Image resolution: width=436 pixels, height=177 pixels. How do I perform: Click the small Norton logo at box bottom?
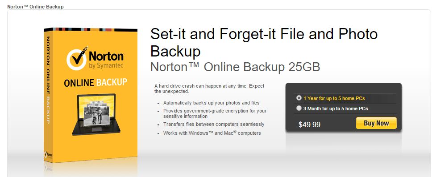(48, 154)
